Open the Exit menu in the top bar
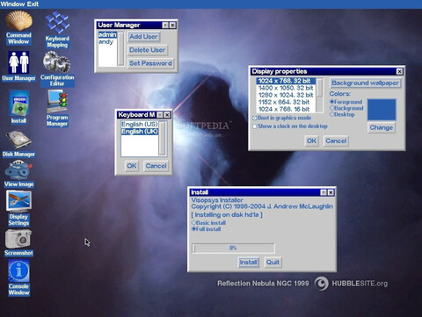 [32, 4]
